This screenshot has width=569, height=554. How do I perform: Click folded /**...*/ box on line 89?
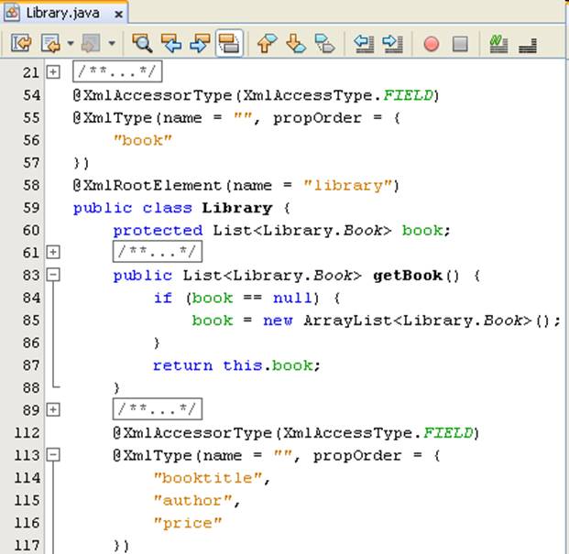click(158, 409)
